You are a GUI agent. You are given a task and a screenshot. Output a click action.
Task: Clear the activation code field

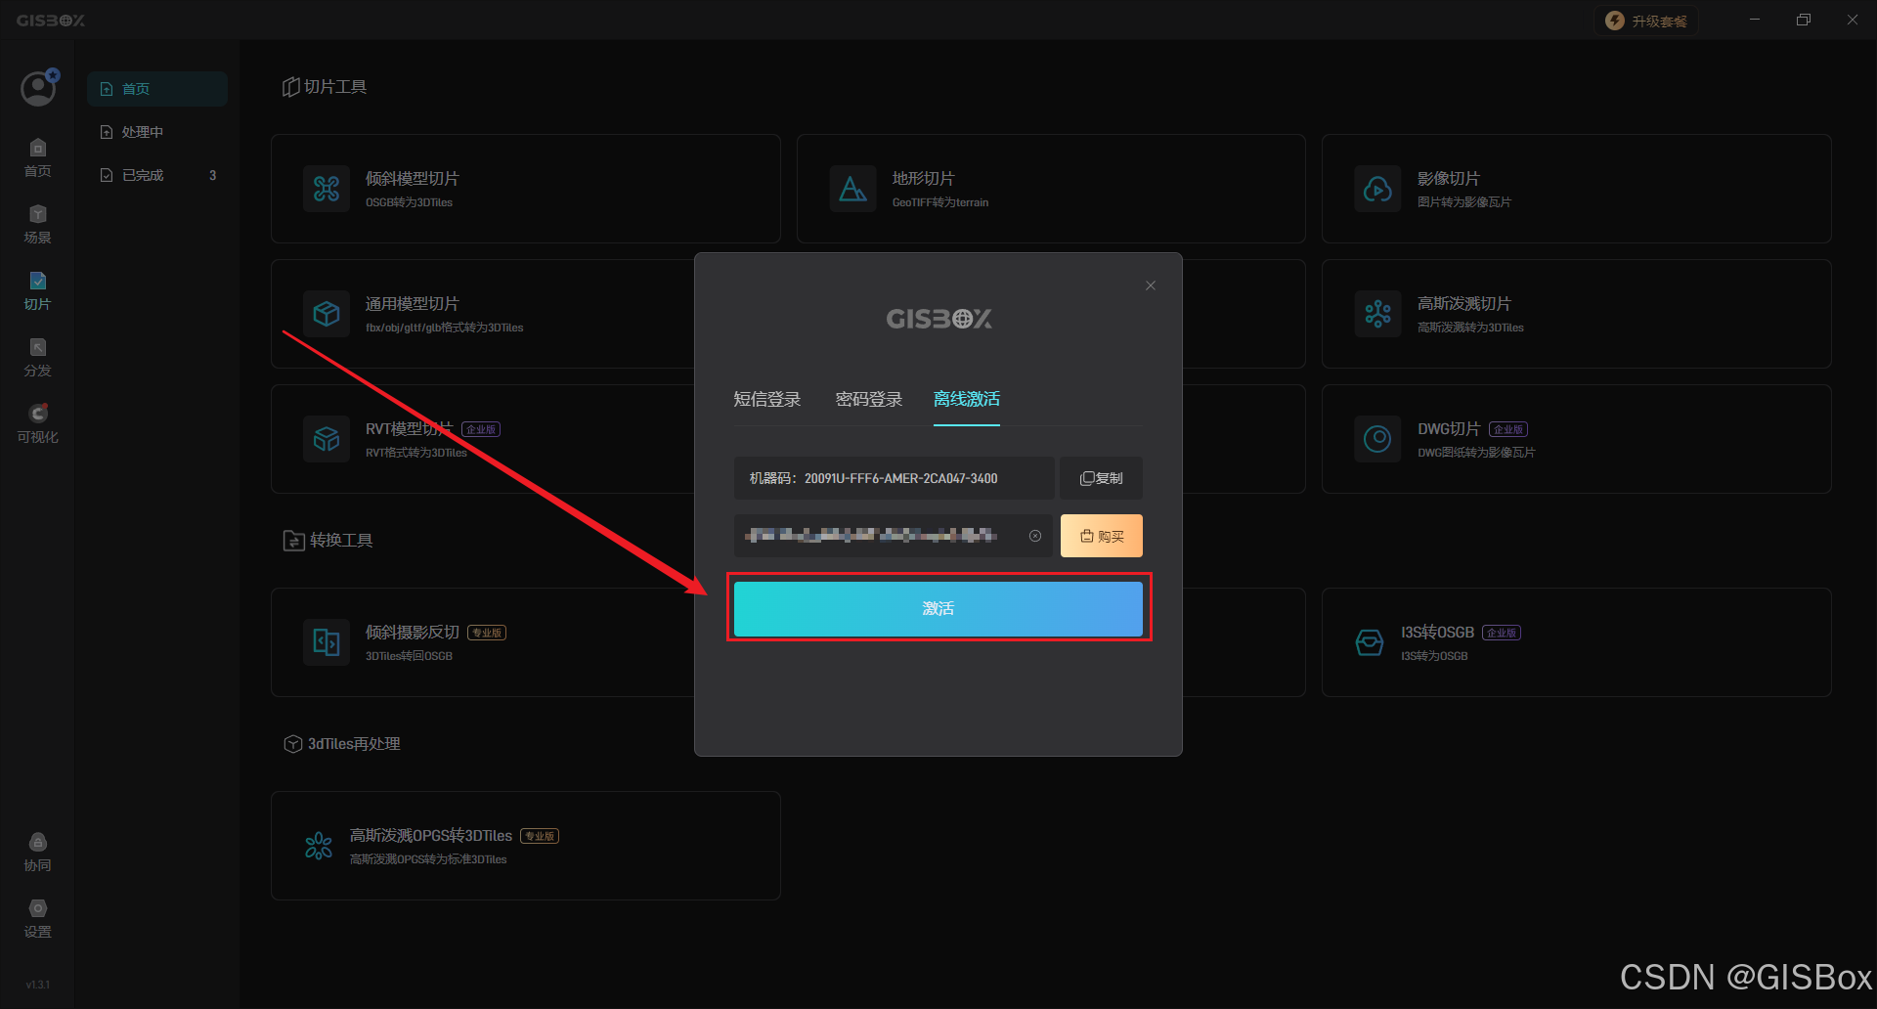point(1035,536)
